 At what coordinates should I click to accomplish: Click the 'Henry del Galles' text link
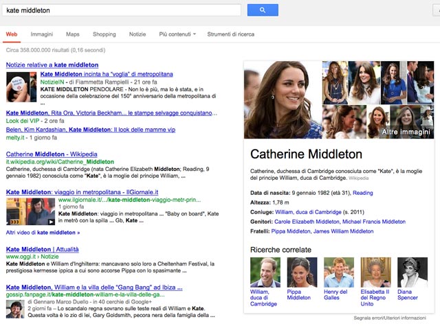coord(335,294)
